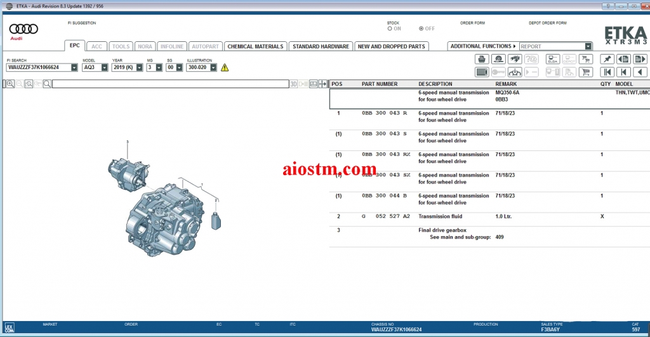Open the SG subgroup dropdown
Screen dimensions: 650x337
179,67
